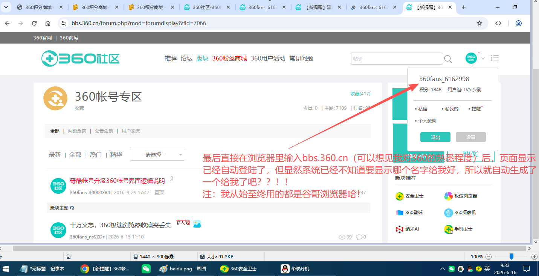The height and width of the screenshot is (276, 539).
Task: Open the 手机卫士 board icon
Action: [x=448, y=229]
